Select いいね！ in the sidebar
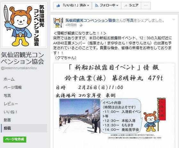The width and height of the screenshot is (179, 148). (10, 112)
